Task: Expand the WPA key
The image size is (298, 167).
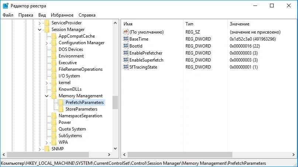Action: click(47, 143)
